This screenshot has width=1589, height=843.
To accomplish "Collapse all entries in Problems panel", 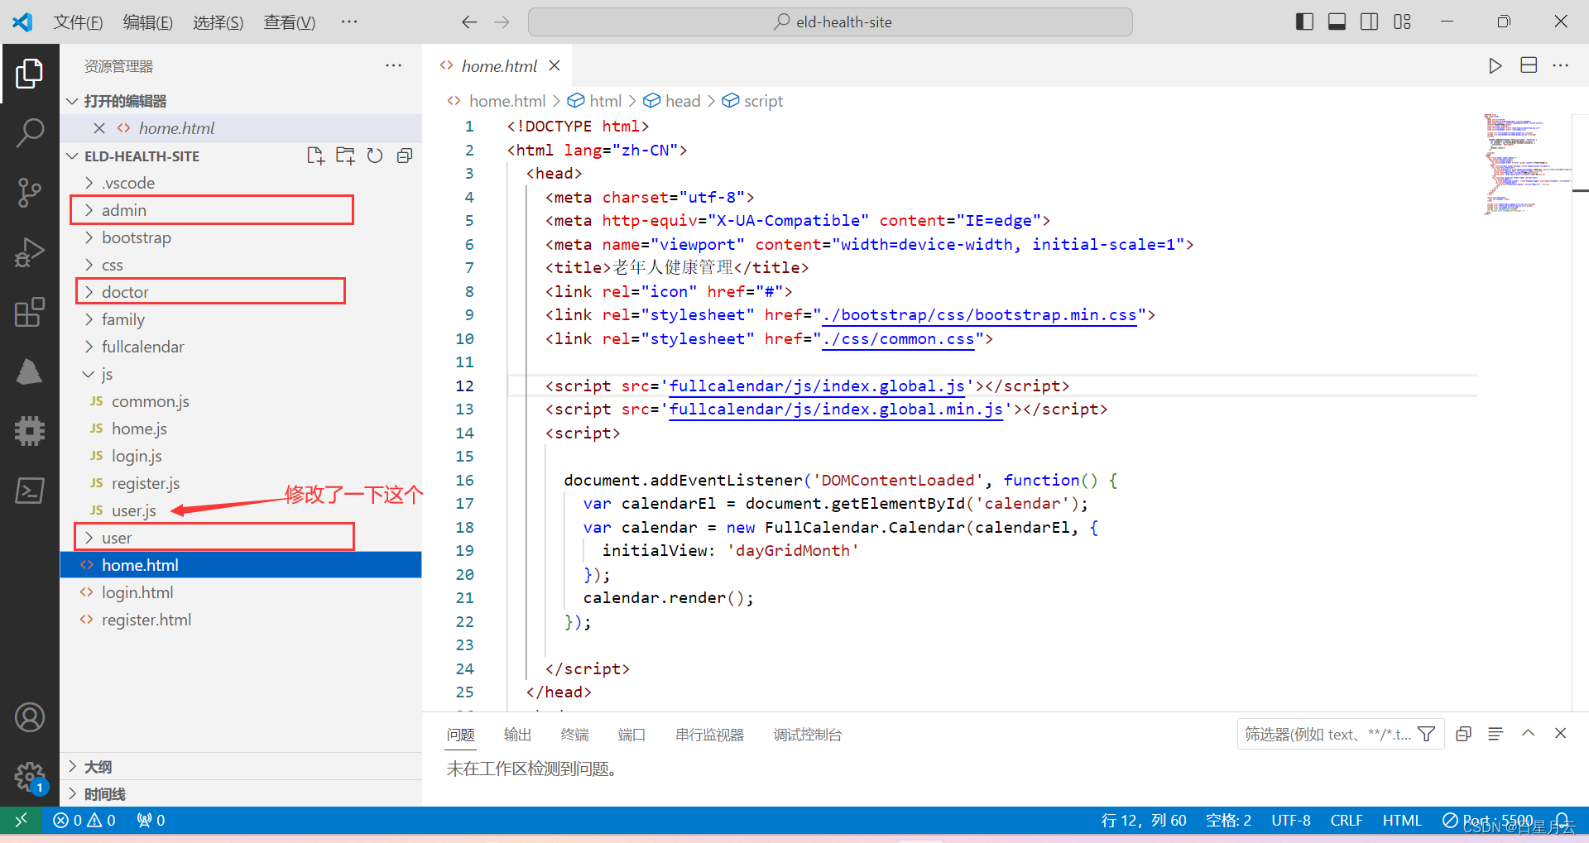I will click(x=1463, y=734).
